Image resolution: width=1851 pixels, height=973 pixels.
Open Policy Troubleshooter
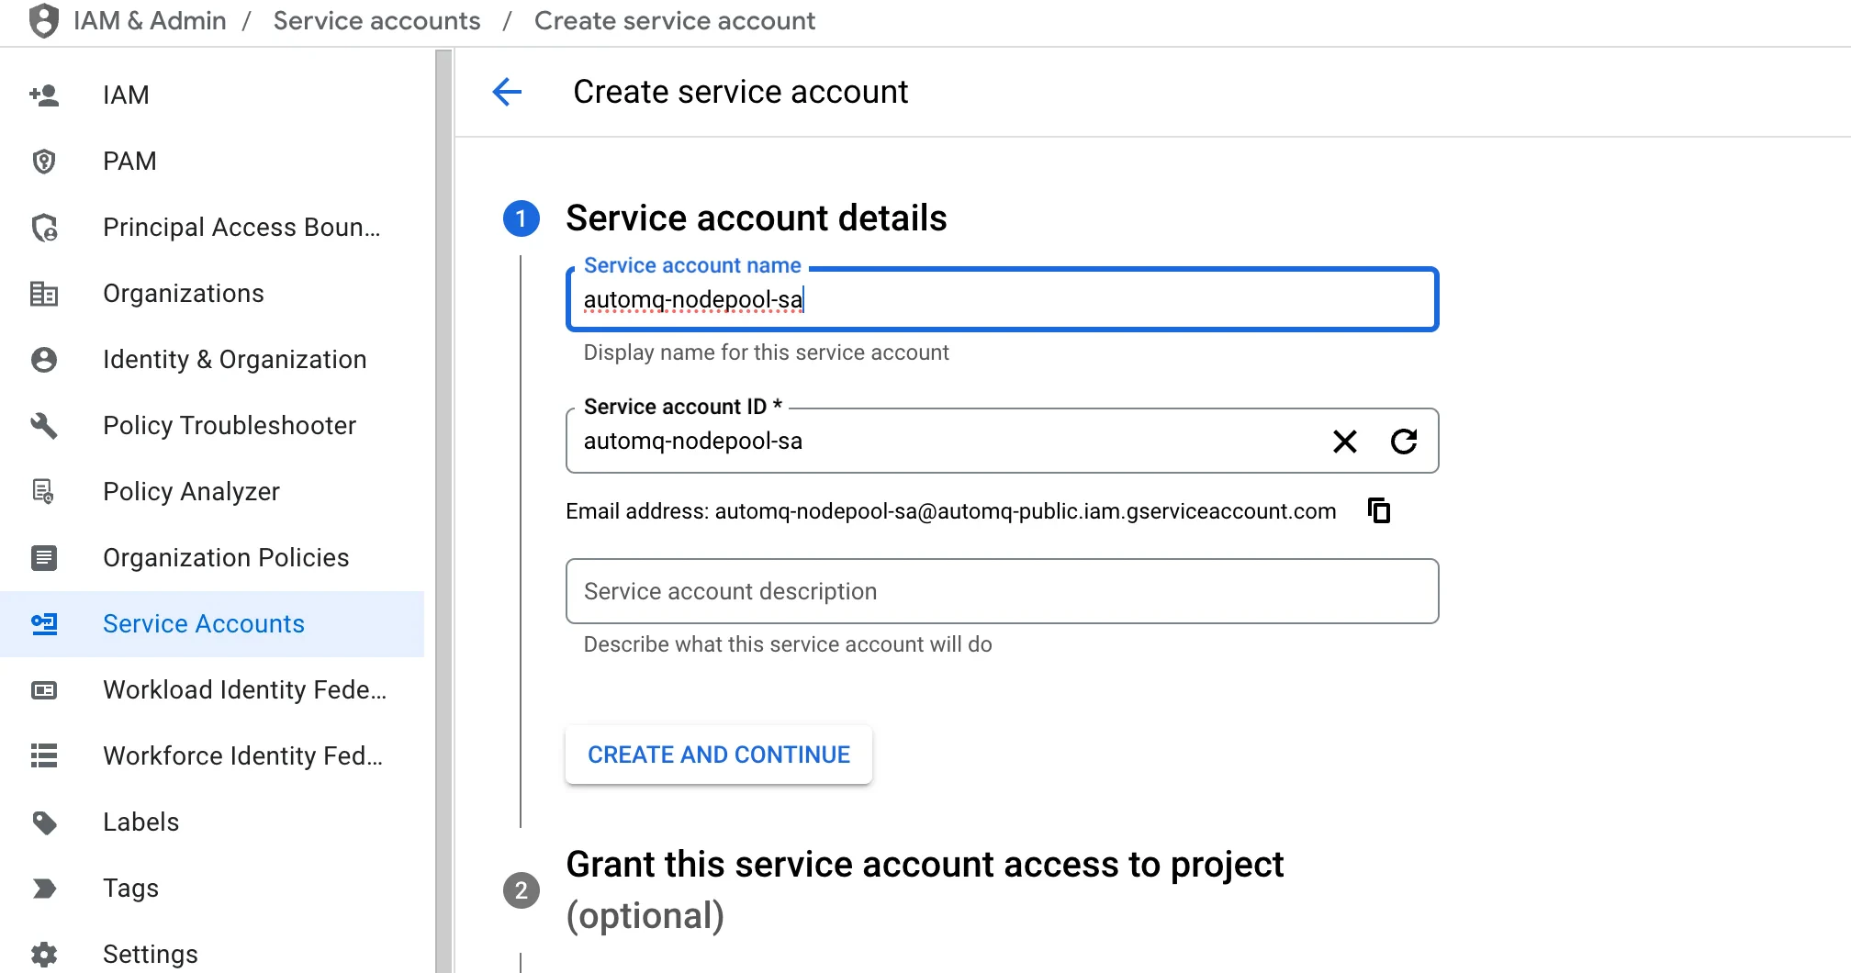tap(212, 425)
